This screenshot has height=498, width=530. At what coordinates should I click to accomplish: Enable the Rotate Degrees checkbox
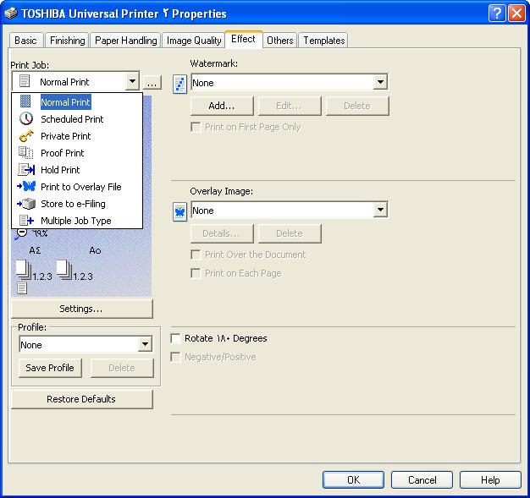pos(175,338)
